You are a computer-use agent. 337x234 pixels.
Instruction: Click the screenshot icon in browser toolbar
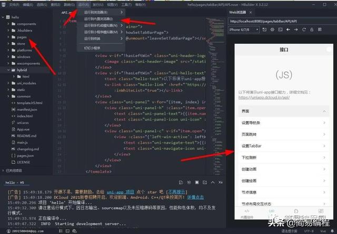point(280,30)
